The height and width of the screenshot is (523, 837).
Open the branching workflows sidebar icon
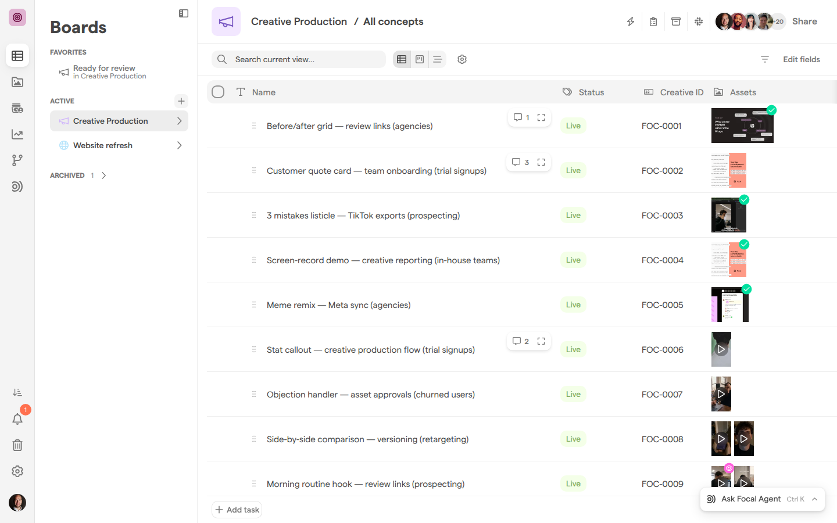point(17,160)
